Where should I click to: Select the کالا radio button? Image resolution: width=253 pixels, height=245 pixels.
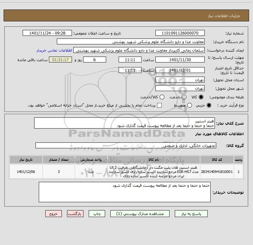pos(201,97)
